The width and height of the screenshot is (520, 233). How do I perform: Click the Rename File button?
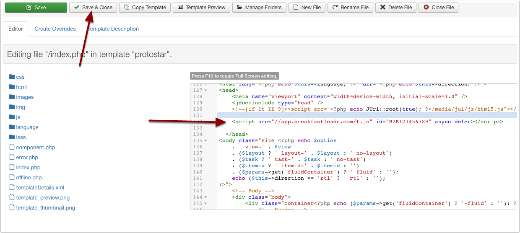click(x=350, y=8)
